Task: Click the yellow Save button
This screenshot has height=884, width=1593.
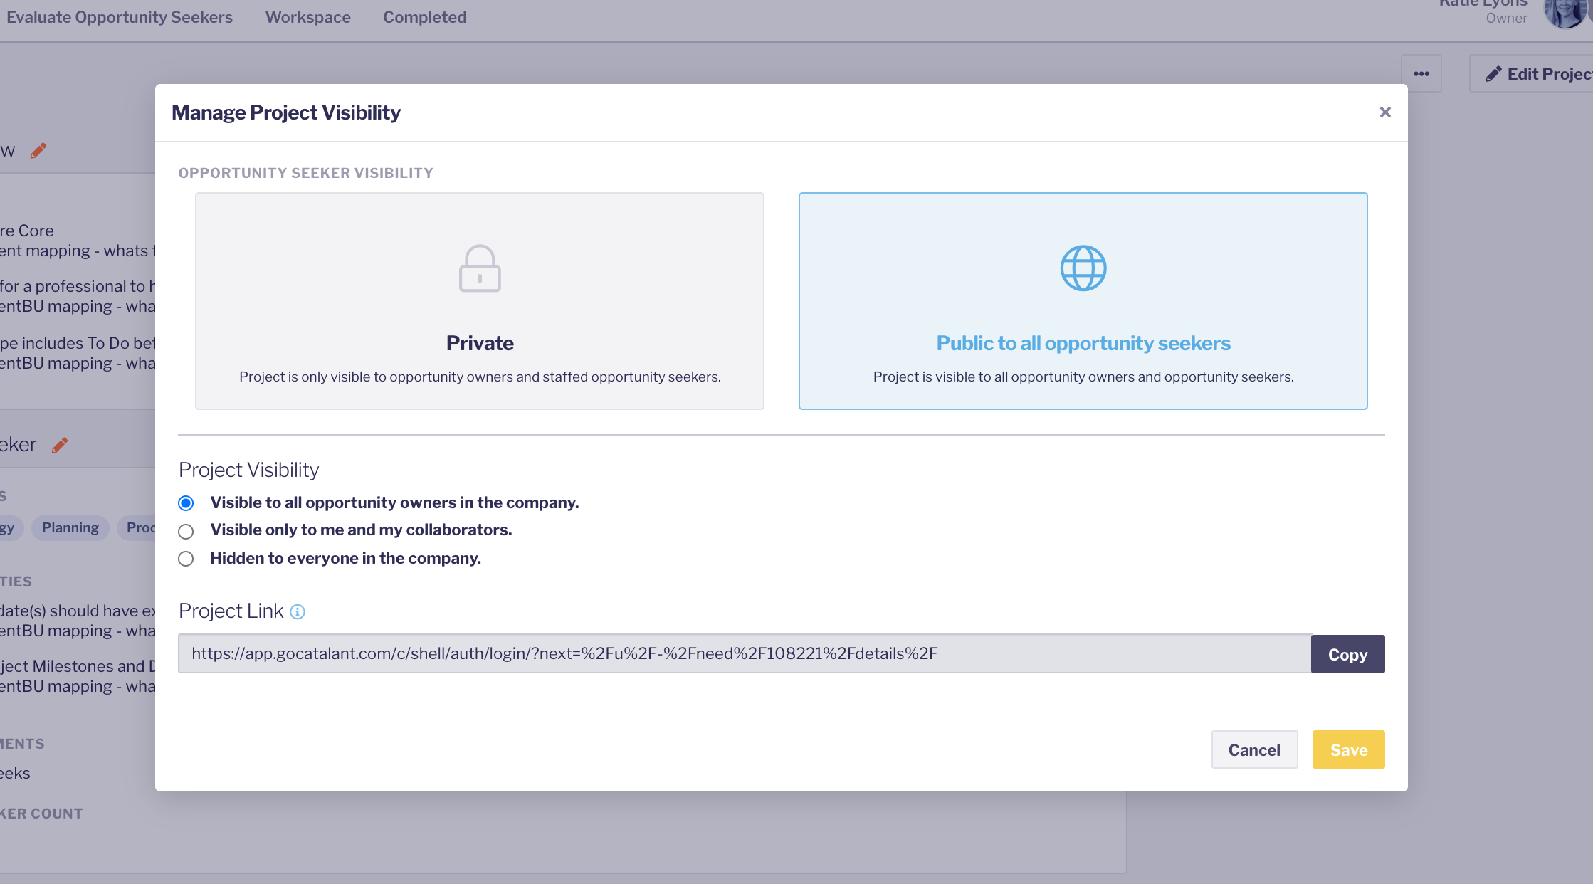Action: point(1348,749)
